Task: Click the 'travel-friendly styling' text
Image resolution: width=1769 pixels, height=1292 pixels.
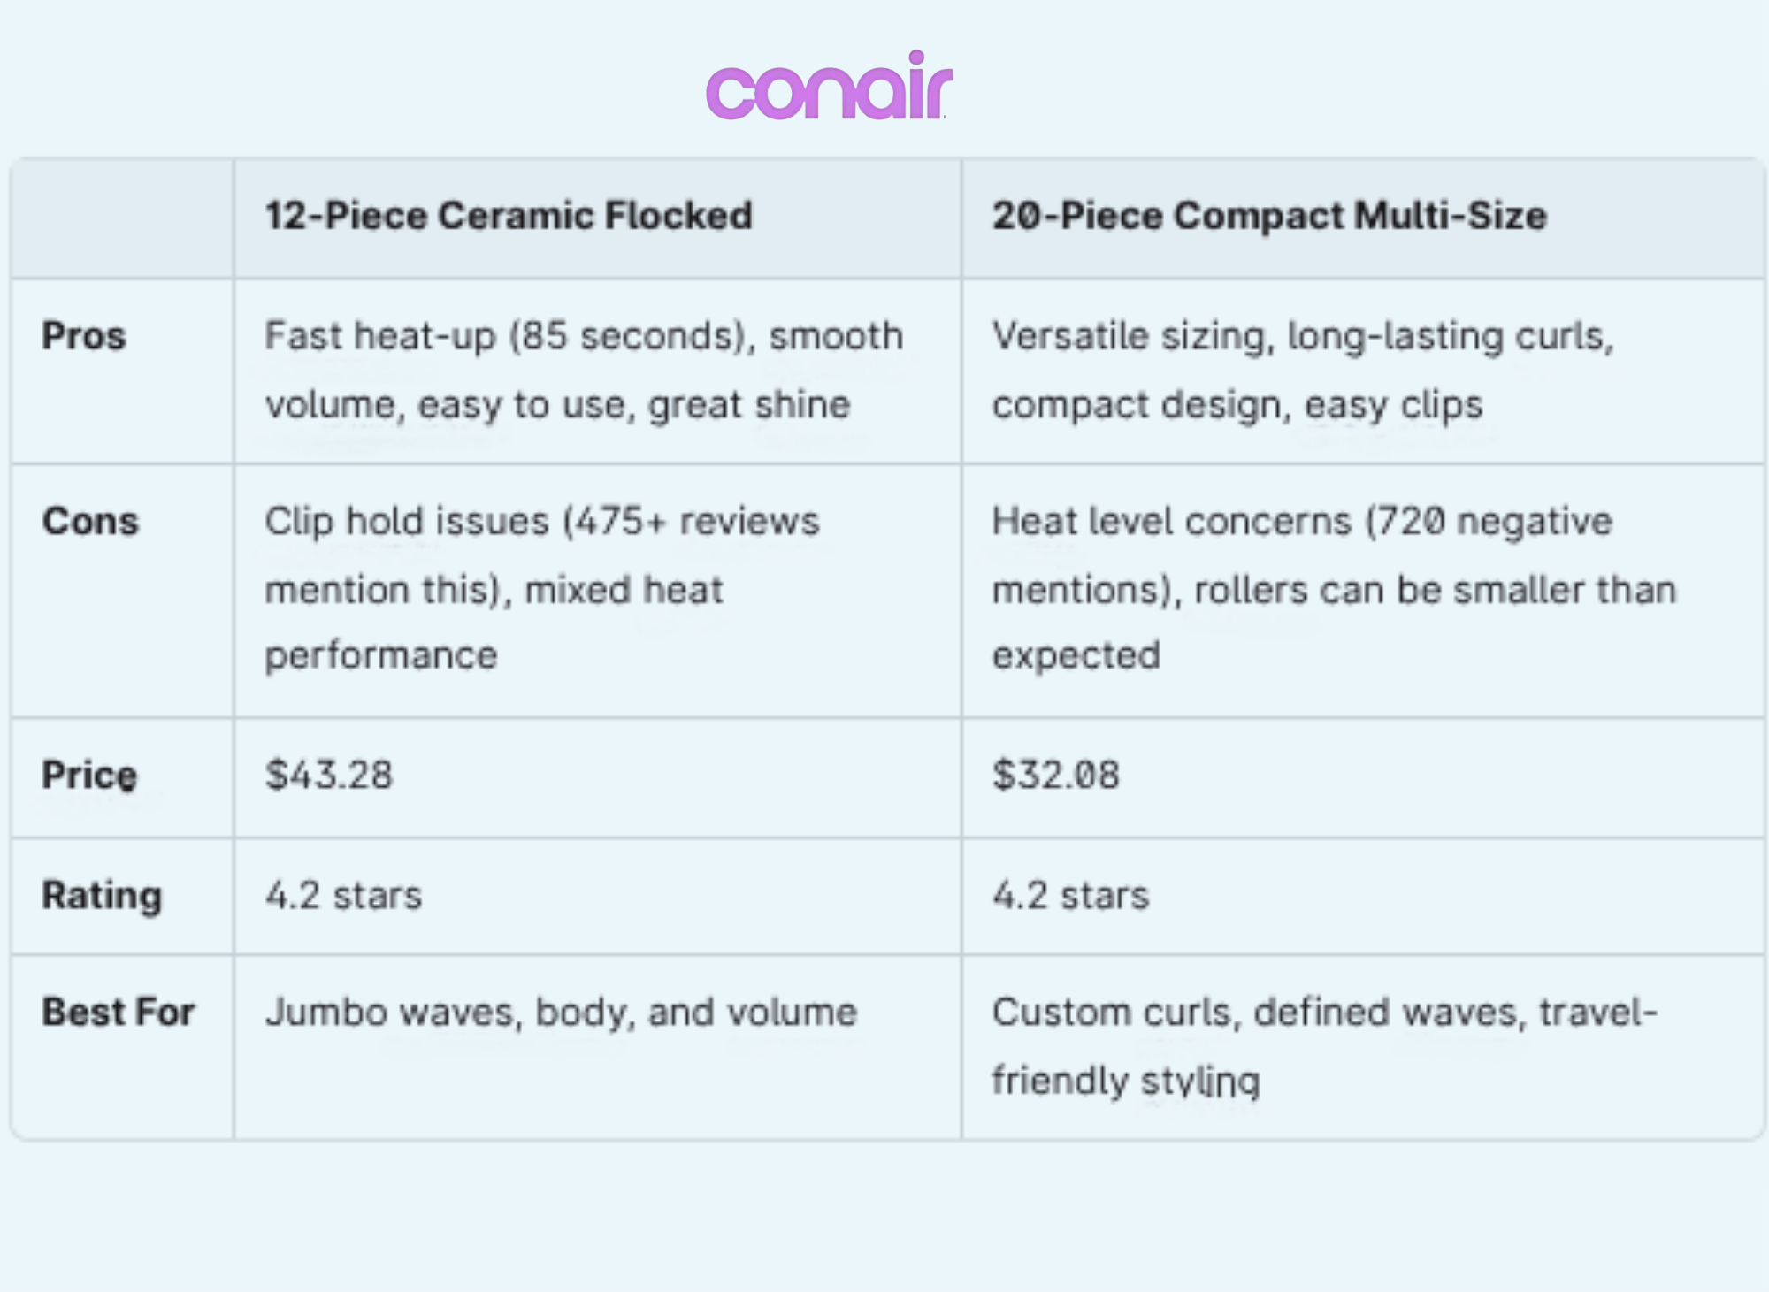Action: 1125,1081
